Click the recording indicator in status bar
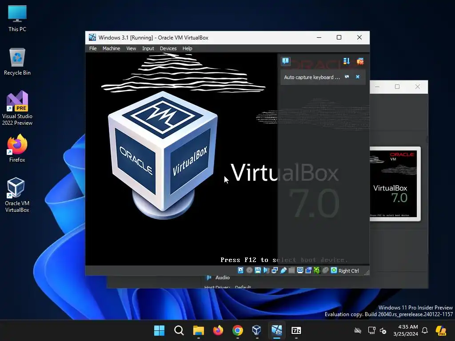Viewport: 455px width, 341px height. (308, 270)
